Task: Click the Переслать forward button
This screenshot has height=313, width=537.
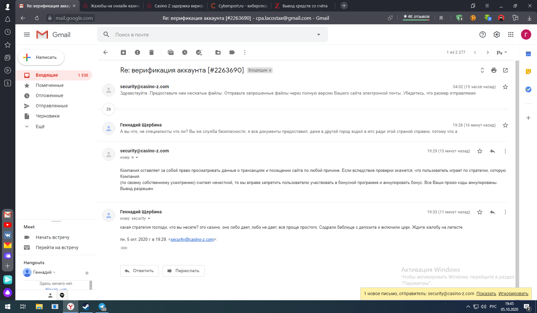Action: tap(183, 271)
